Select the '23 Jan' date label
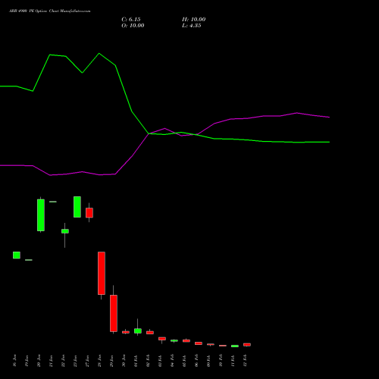Screen dimensions: 379x379 (x=75, y=361)
